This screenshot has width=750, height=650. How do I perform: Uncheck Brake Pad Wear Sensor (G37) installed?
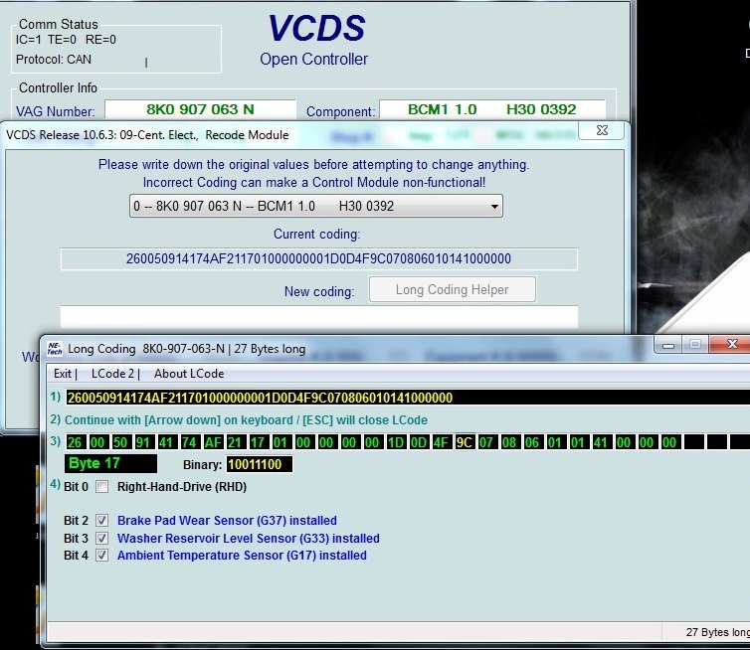click(101, 520)
